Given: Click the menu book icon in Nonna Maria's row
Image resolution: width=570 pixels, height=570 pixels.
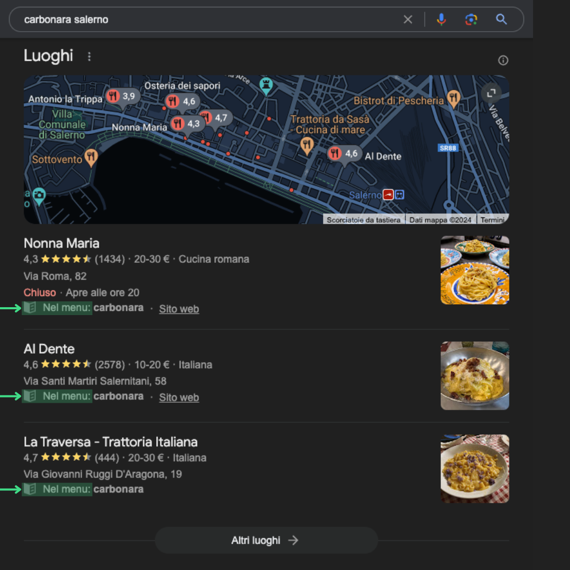Looking at the screenshot, I should coord(30,308).
